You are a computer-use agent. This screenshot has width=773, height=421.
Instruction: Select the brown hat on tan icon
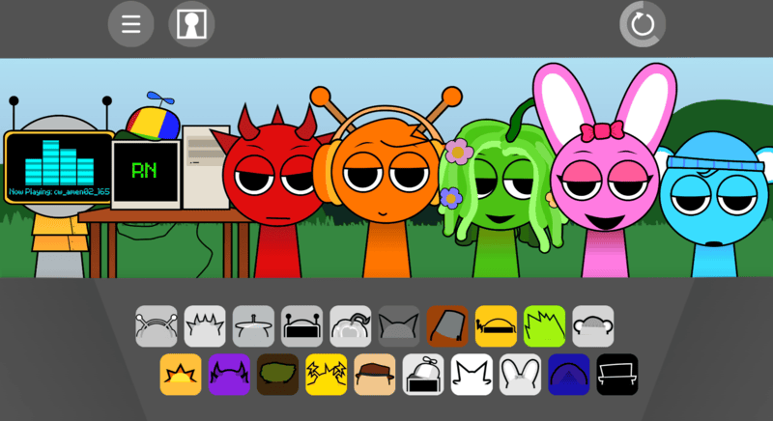(x=374, y=375)
